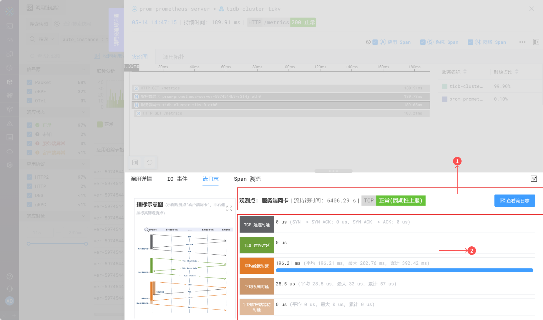Screen dimensions: 543x320
Task: Click the panel resize handle above the tabs
Action: (333, 171)
